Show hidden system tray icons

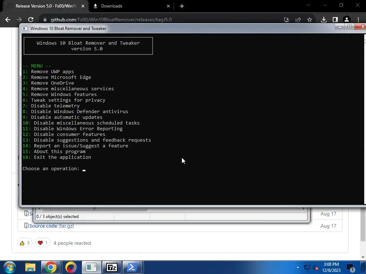click(x=298, y=268)
